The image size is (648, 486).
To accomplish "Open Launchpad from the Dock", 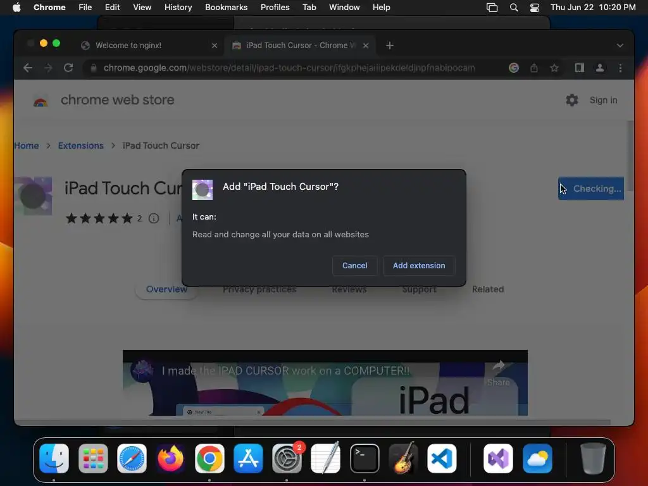I will pyautogui.click(x=93, y=459).
